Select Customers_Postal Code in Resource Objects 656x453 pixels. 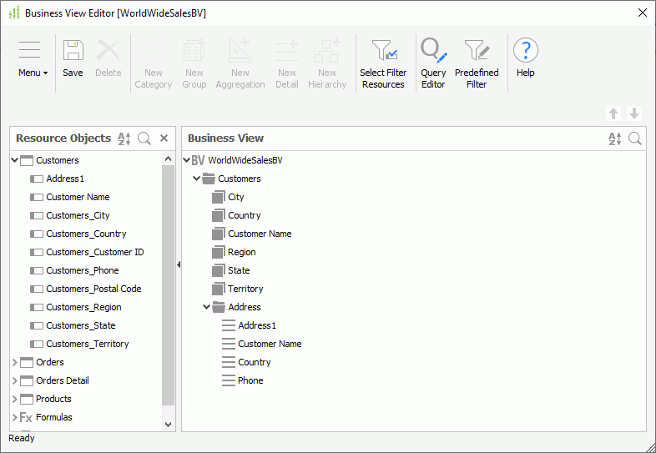pos(93,289)
